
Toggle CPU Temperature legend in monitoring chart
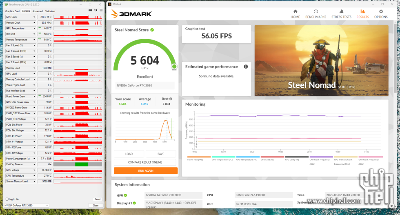point(223,158)
